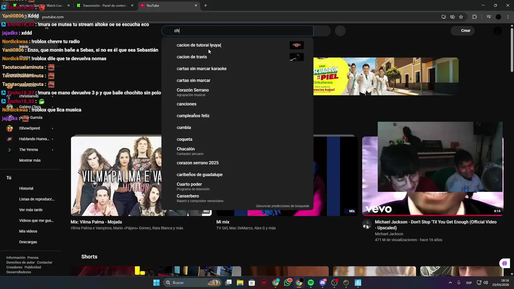Click thumbnail beside 'cacion de tutorai lyuya' suggestion
514x289 pixels.
296,45
